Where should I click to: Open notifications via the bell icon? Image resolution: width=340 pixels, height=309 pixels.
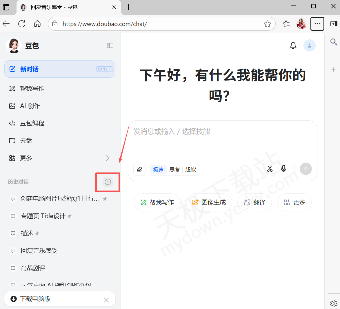[293, 45]
